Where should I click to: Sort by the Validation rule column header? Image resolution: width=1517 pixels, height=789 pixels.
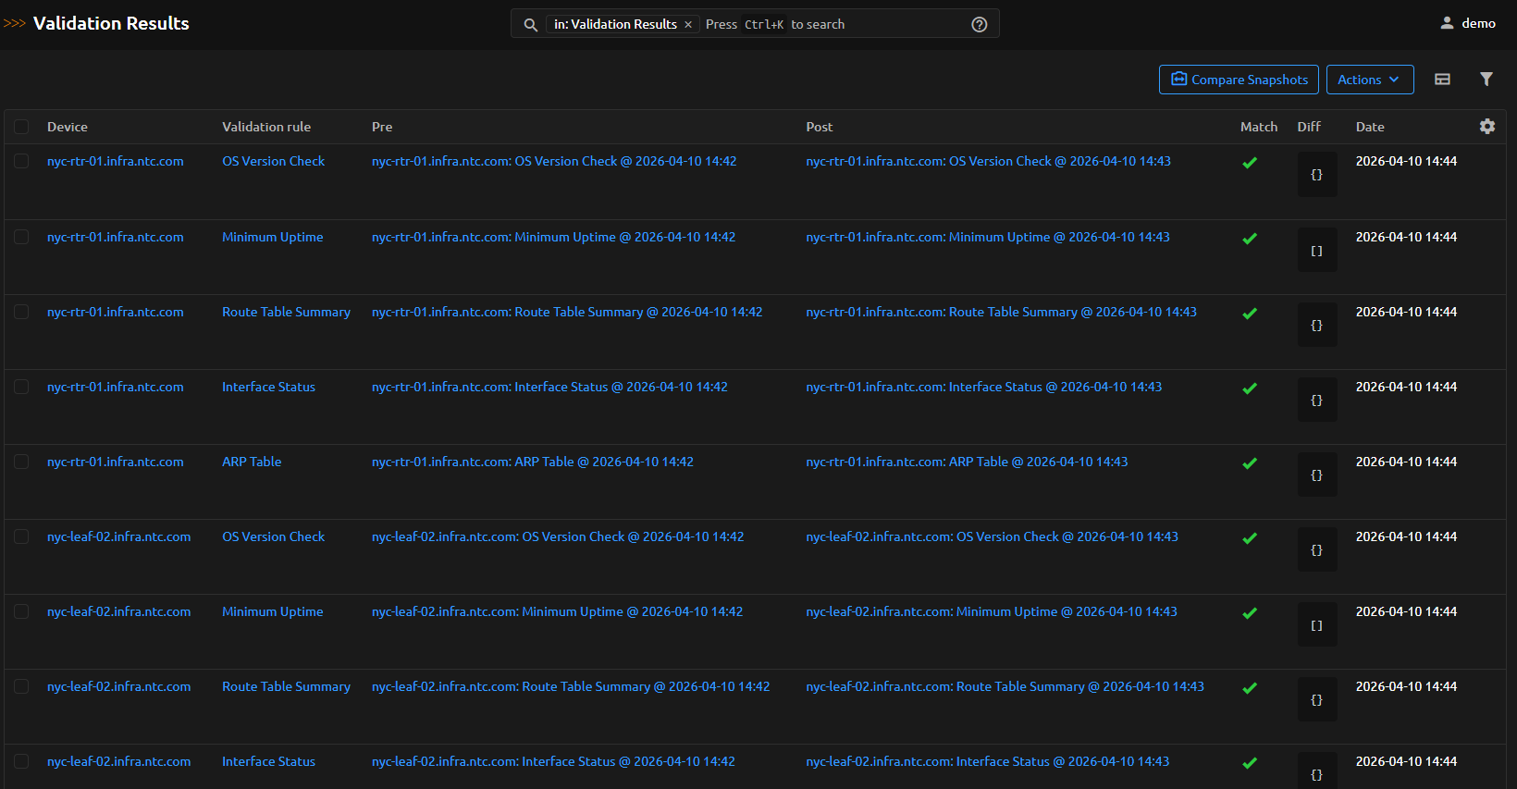click(x=266, y=127)
